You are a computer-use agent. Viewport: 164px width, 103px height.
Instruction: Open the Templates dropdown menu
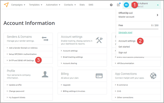(x=36, y=5)
